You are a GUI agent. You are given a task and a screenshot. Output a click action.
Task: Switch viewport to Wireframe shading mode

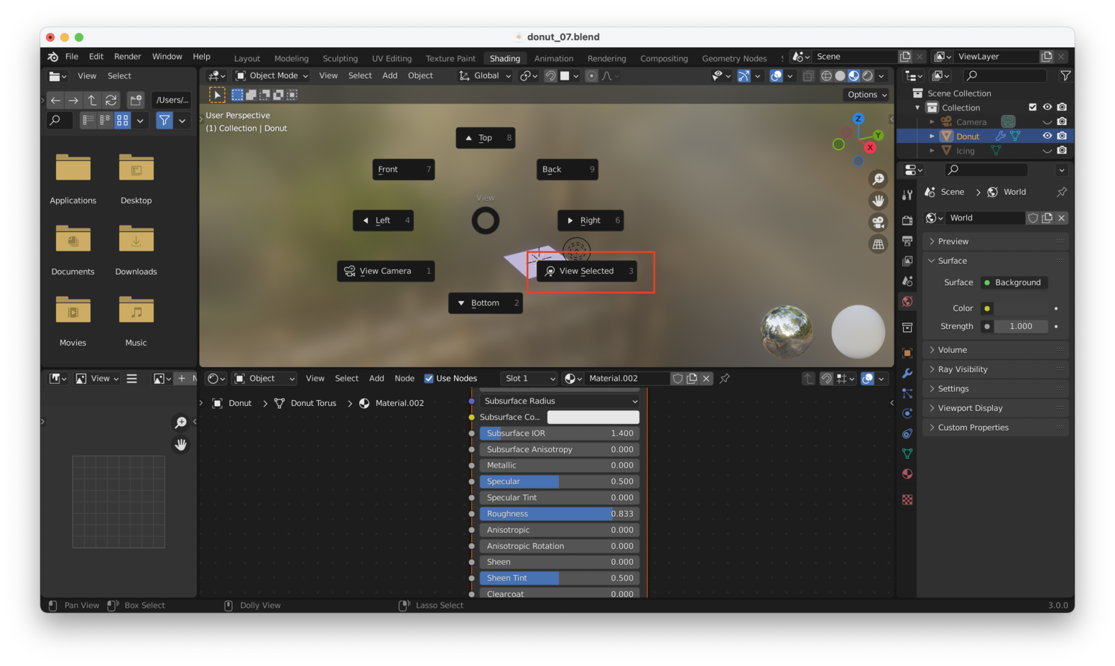pyautogui.click(x=827, y=75)
